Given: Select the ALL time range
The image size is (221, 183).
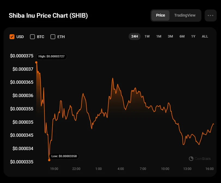Looking at the screenshot, I should coord(205,36).
